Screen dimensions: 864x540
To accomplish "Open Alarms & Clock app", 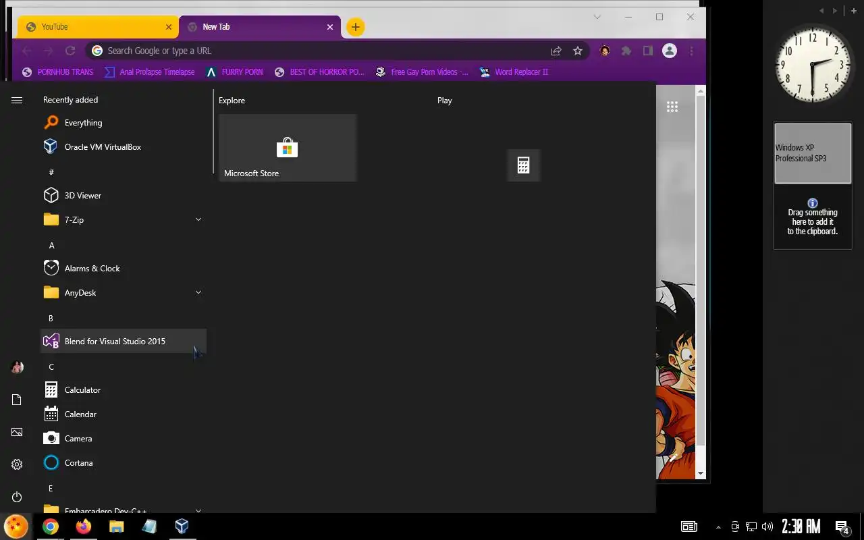I will pyautogui.click(x=124, y=269).
